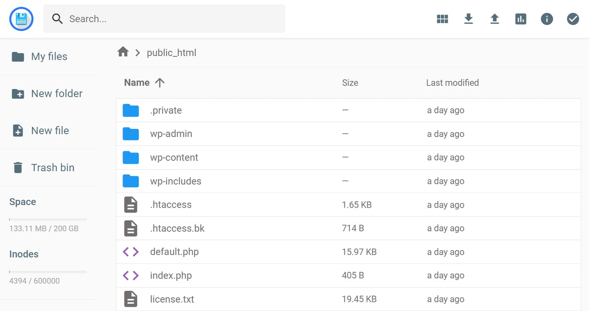Enable file selection mode via checkmark icon
The height and width of the screenshot is (311, 589).
573,19
